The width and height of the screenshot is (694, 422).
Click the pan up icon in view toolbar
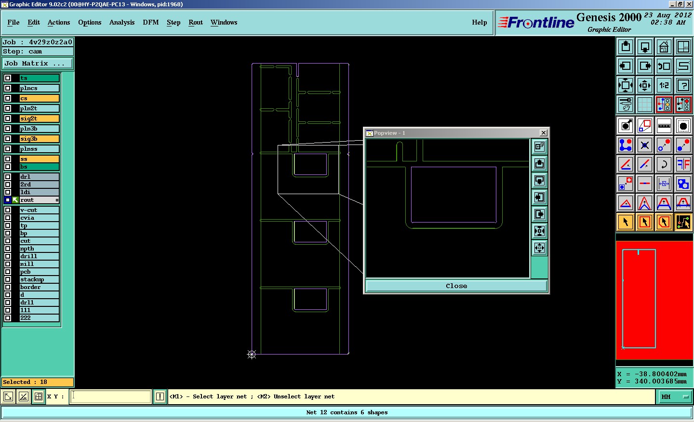(626, 47)
